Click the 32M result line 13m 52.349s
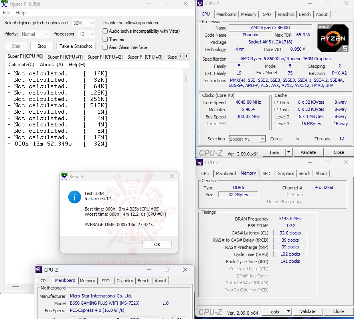 (57, 144)
